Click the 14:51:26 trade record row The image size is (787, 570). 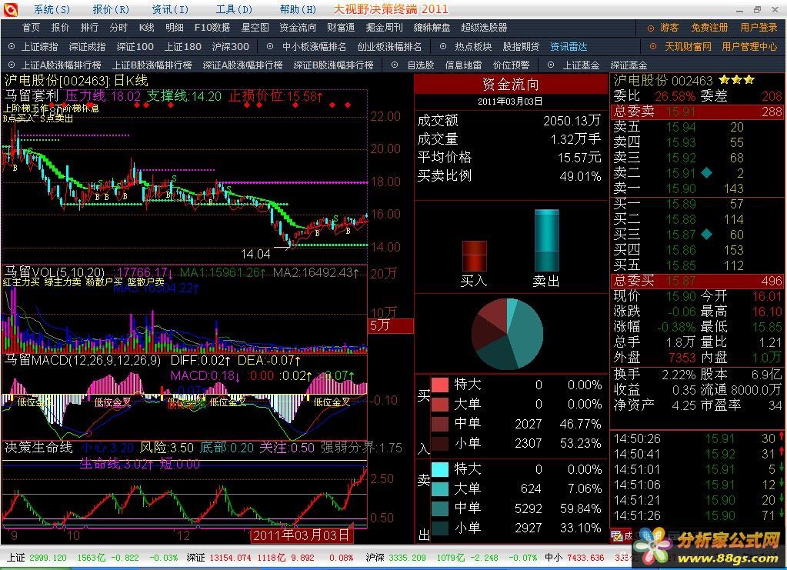tap(697, 515)
